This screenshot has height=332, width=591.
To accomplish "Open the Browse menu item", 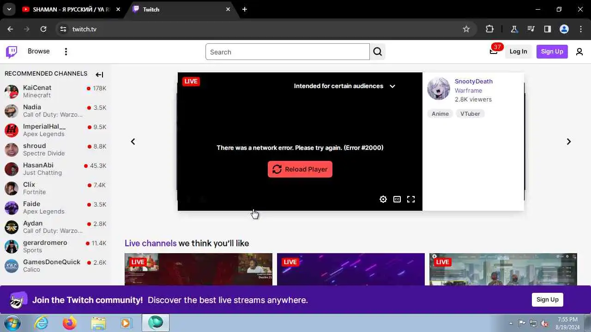I will coord(39,51).
